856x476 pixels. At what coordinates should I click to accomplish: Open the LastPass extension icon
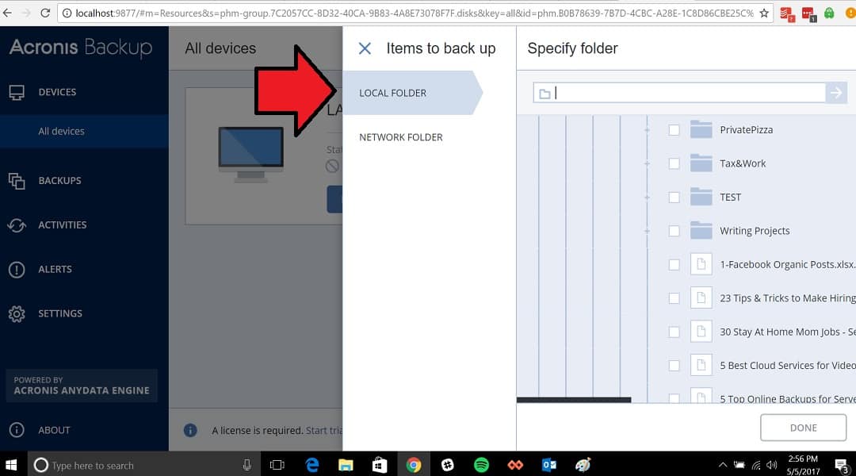pyautogui.click(x=808, y=13)
